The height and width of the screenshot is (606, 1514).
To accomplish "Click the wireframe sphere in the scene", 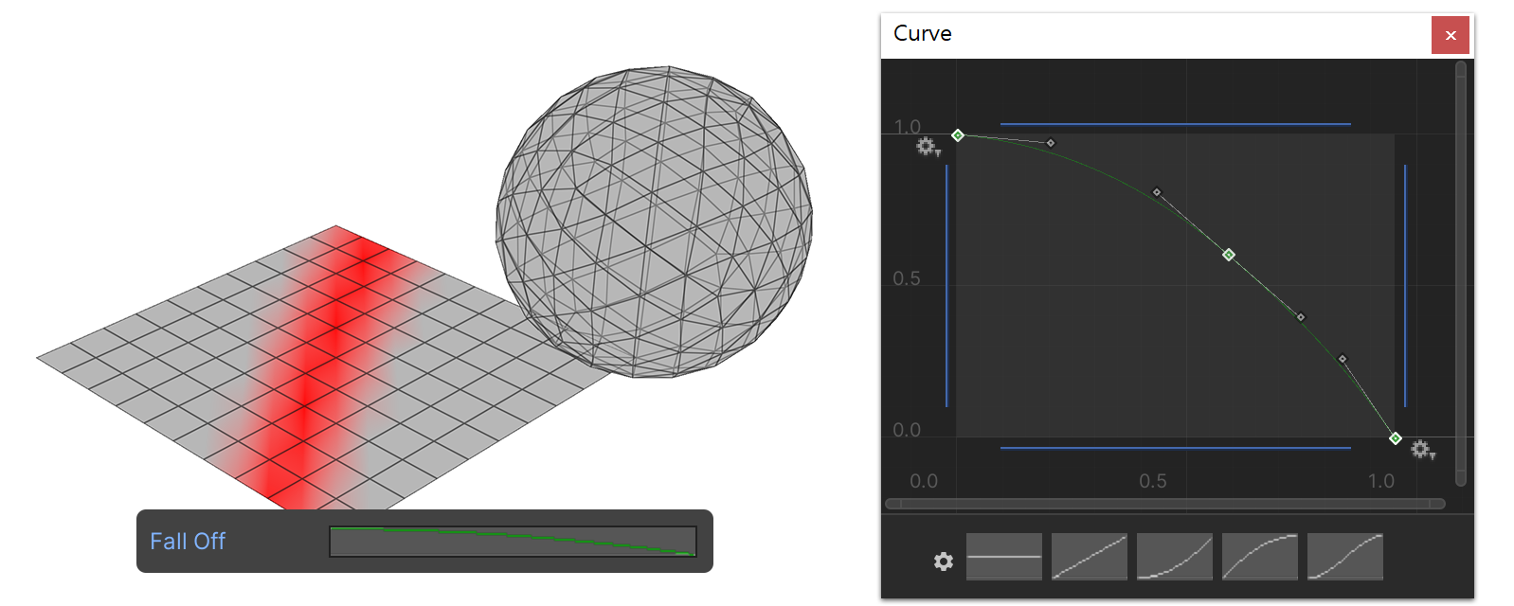I will [654, 222].
